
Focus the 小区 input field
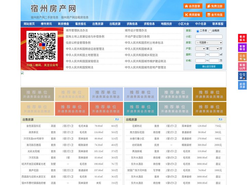(x=209, y=37)
